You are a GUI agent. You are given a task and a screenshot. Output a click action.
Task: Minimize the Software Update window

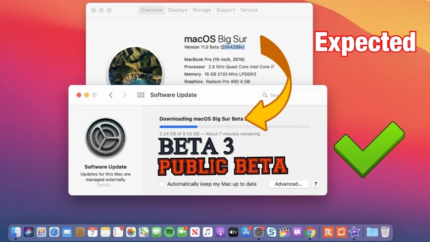87,95
